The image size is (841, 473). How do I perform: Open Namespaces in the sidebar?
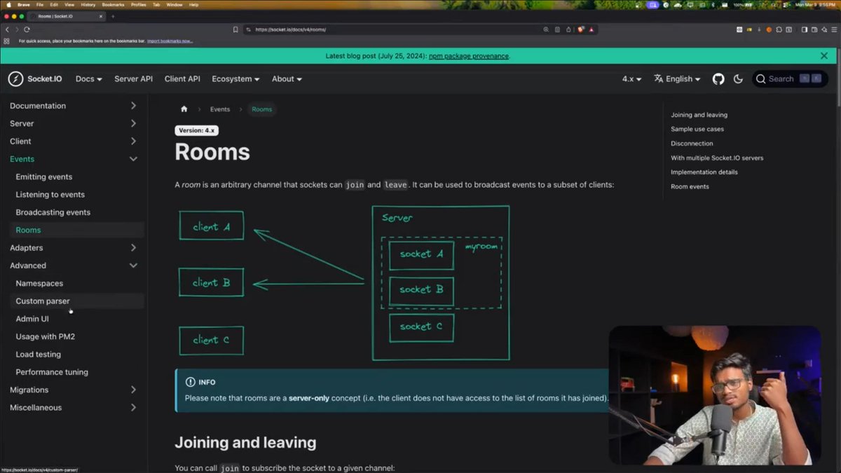pos(39,283)
